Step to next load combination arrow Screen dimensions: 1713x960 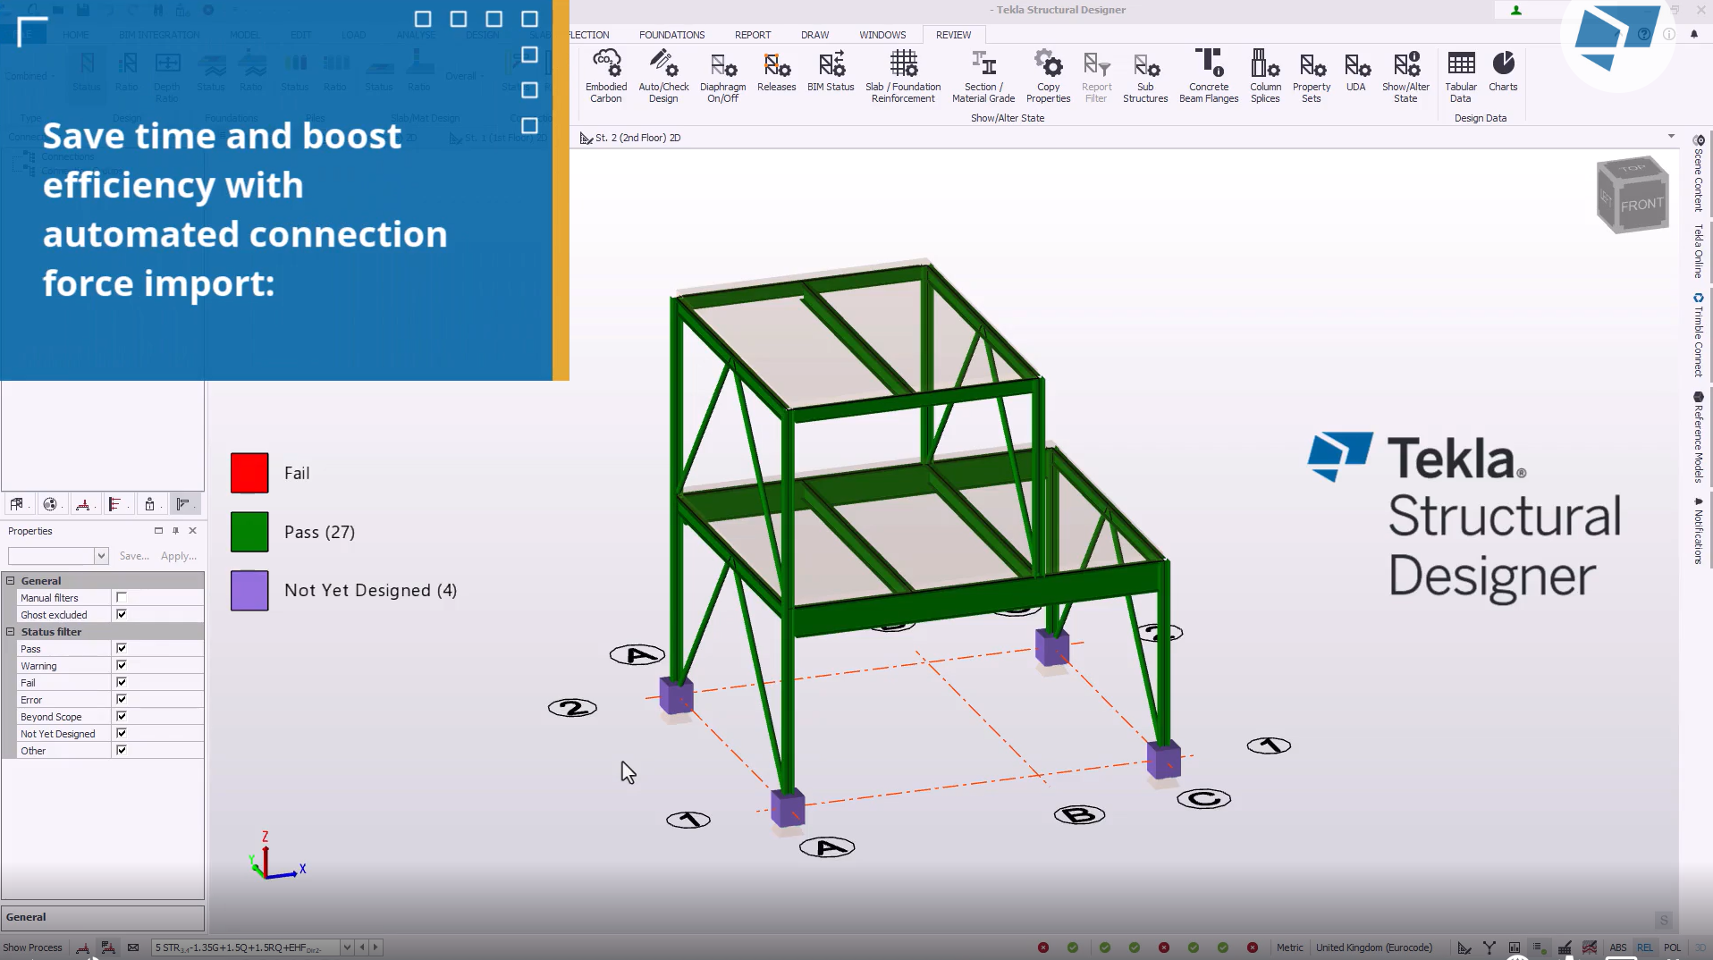coord(376,947)
